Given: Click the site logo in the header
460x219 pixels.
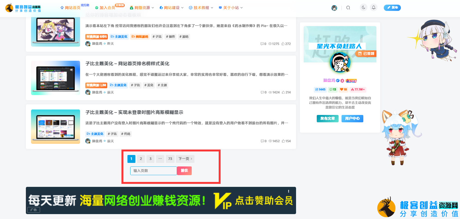Looking at the screenshot, I should pos(23,8).
